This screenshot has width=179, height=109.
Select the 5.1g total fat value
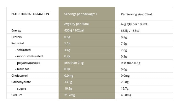(x=67, y=43)
